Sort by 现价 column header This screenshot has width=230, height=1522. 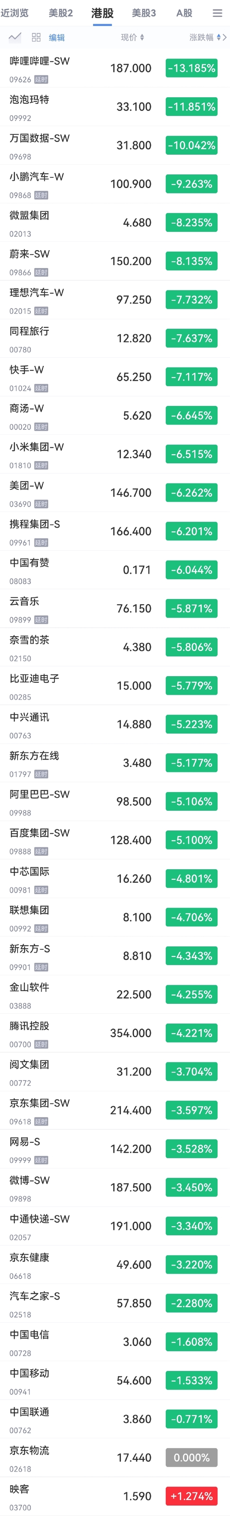[x=128, y=37]
